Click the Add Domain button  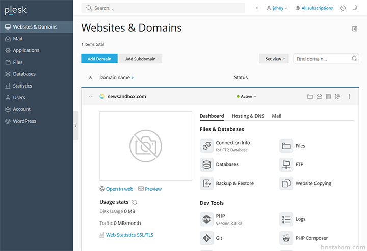pos(99,59)
